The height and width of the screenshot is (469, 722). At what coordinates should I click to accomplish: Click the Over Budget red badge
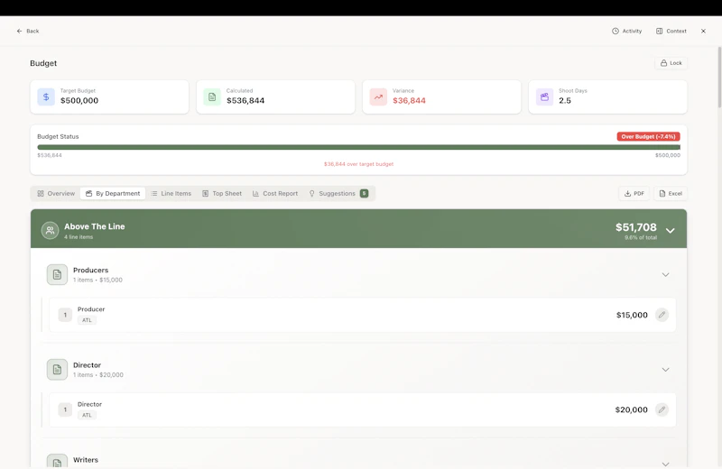tap(648, 137)
